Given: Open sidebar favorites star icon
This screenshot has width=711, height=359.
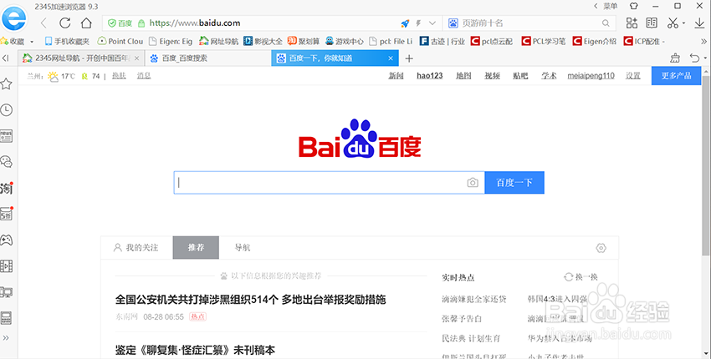Looking at the screenshot, I should tap(7, 83).
